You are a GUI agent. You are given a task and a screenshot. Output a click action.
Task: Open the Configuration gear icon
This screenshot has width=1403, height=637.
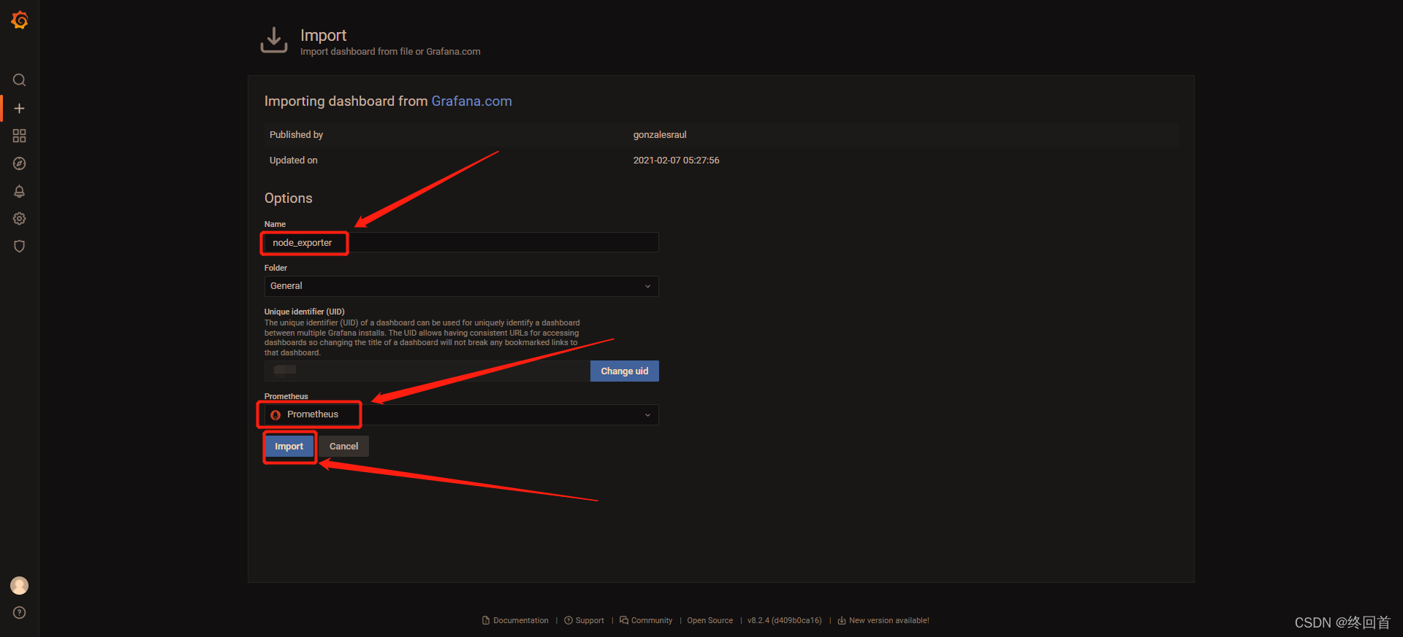20,219
